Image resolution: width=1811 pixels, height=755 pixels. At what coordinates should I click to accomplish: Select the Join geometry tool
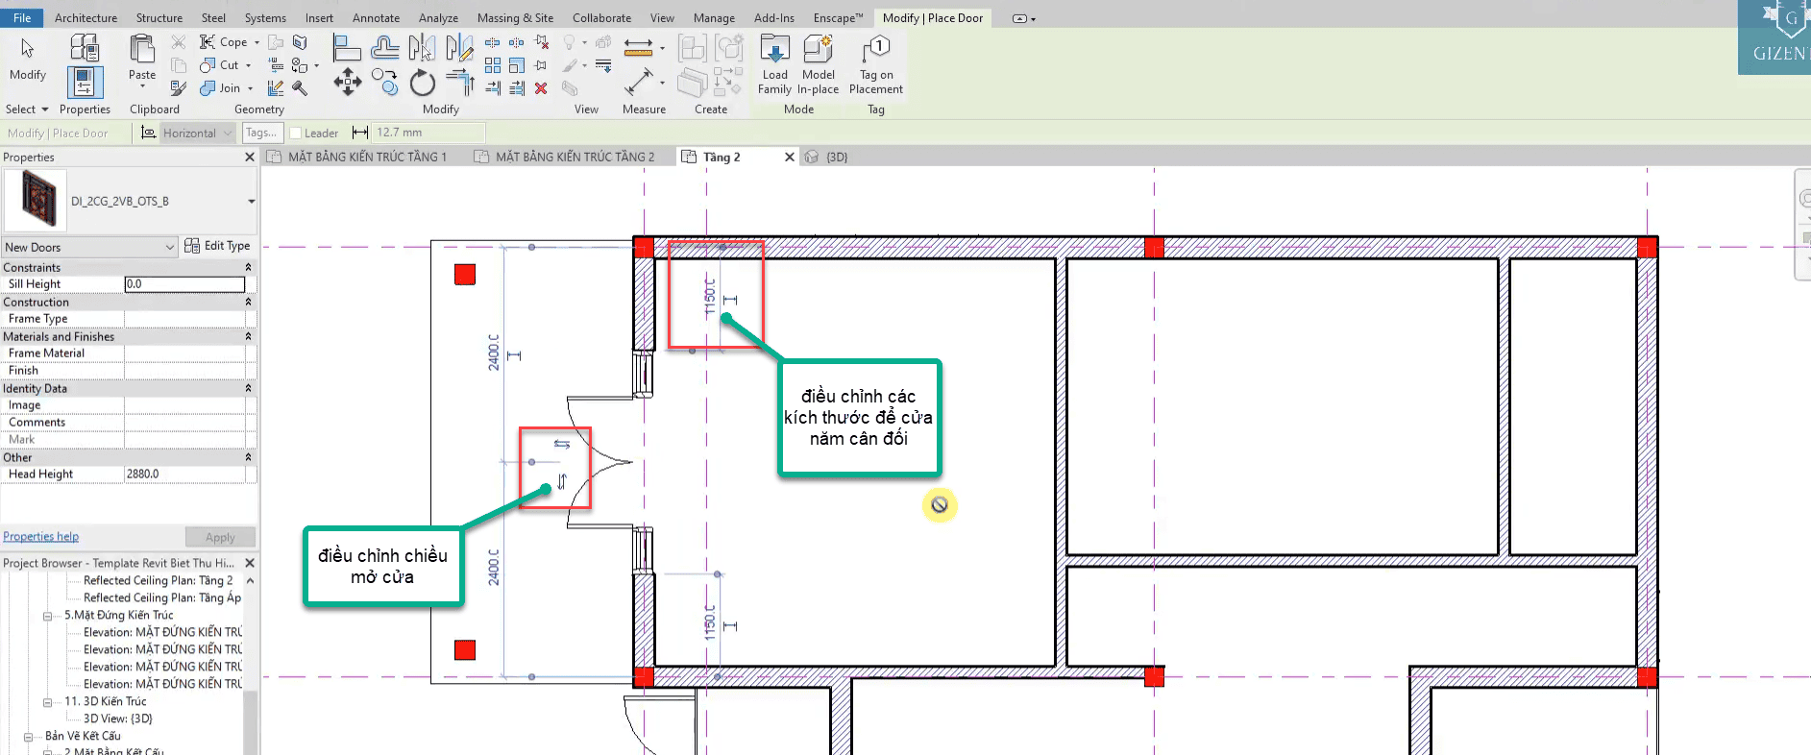click(220, 88)
